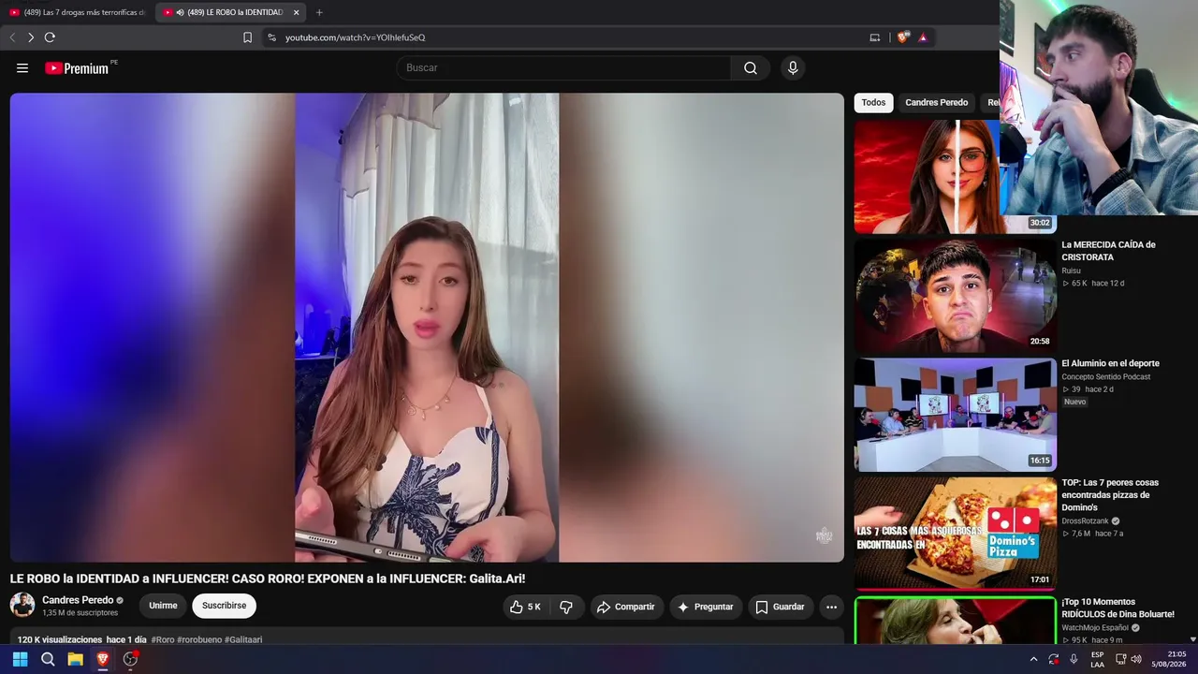The width and height of the screenshot is (1198, 674).
Task: Switch to LE ROBO la IDENTIDAD tab
Action: (x=230, y=12)
